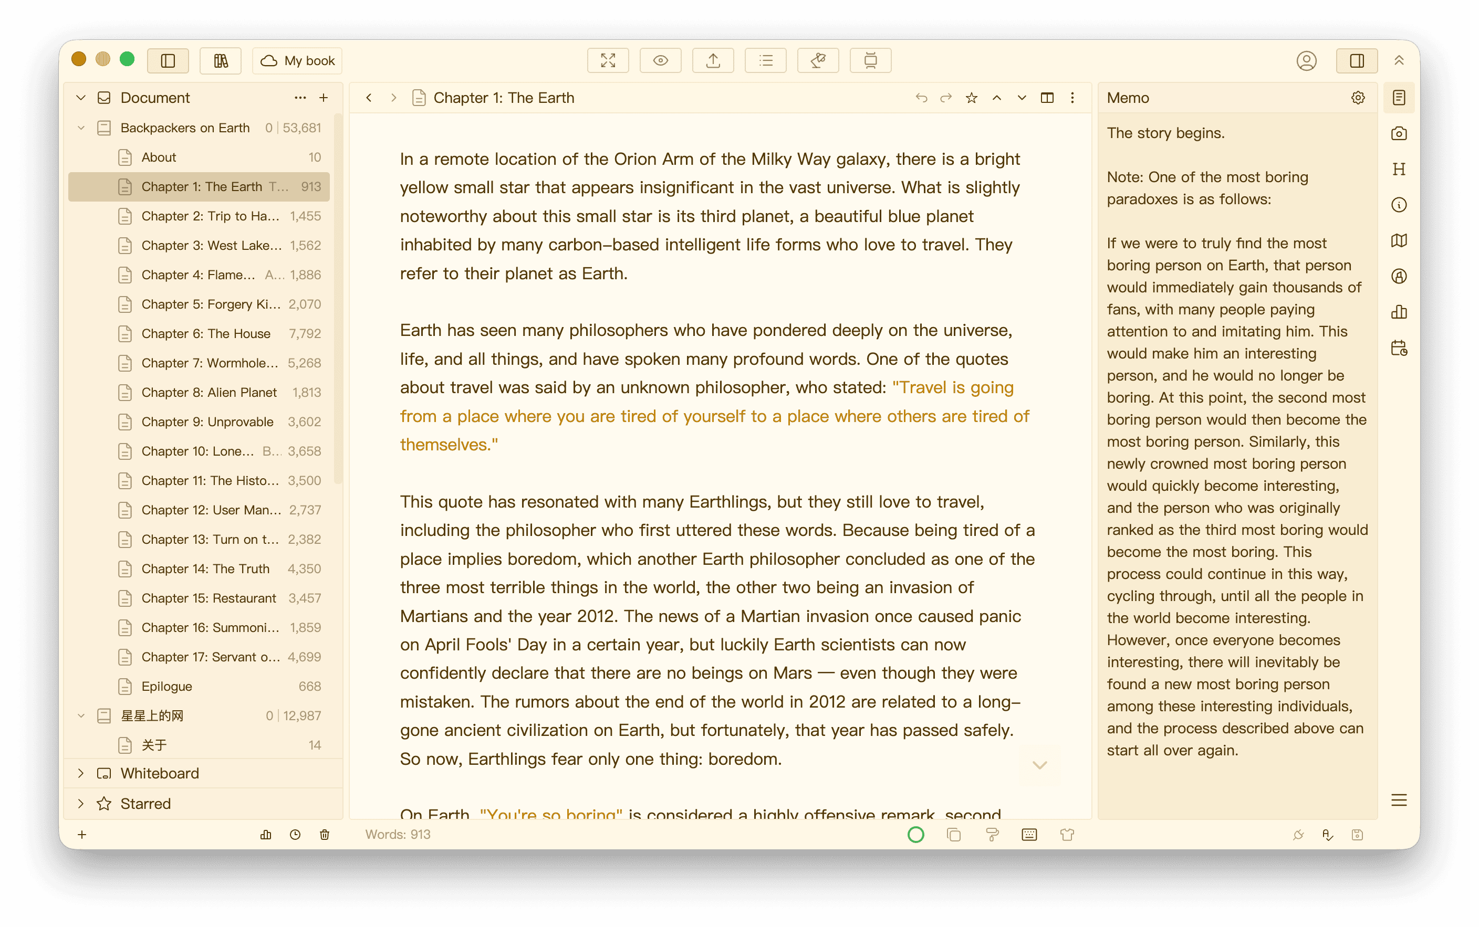Click the export share icon
This screenshot has width=1479, height=927.
(x=712, y=61)
